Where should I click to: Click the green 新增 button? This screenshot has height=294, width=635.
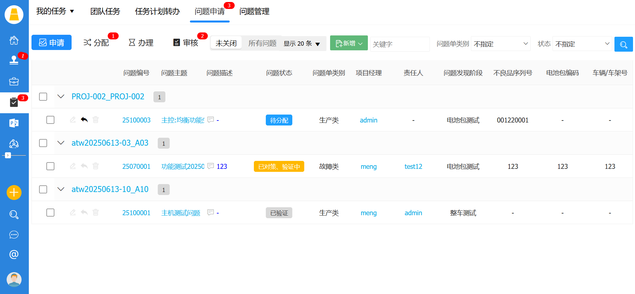[349, 43]
